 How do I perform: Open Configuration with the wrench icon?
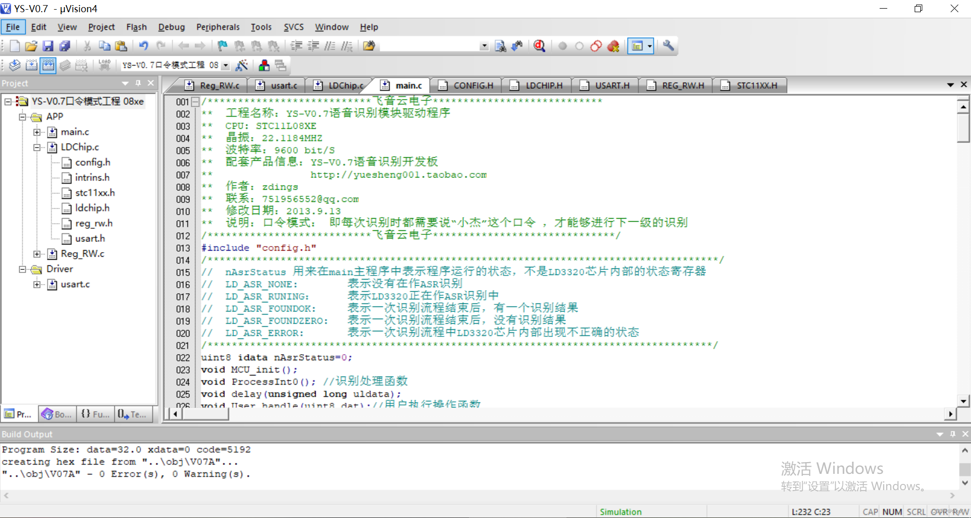[x=668, y=46]
